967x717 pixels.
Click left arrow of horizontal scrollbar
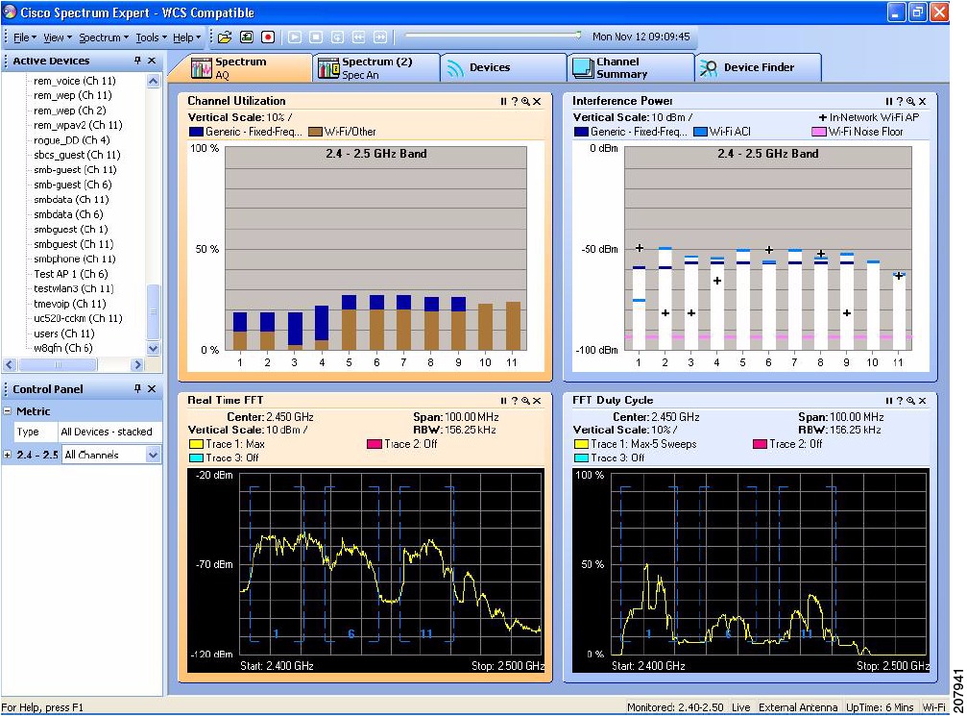[x=10, y=364]
